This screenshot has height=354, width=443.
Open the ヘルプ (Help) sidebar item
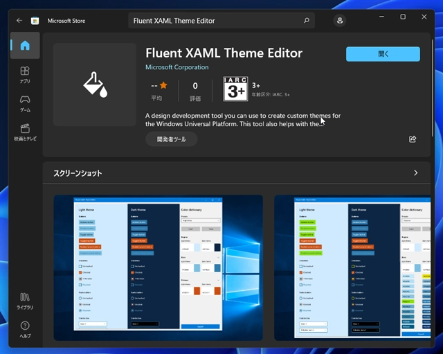(25, 330)
